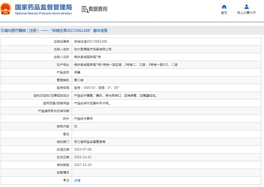Click the 备注 label

66,134
